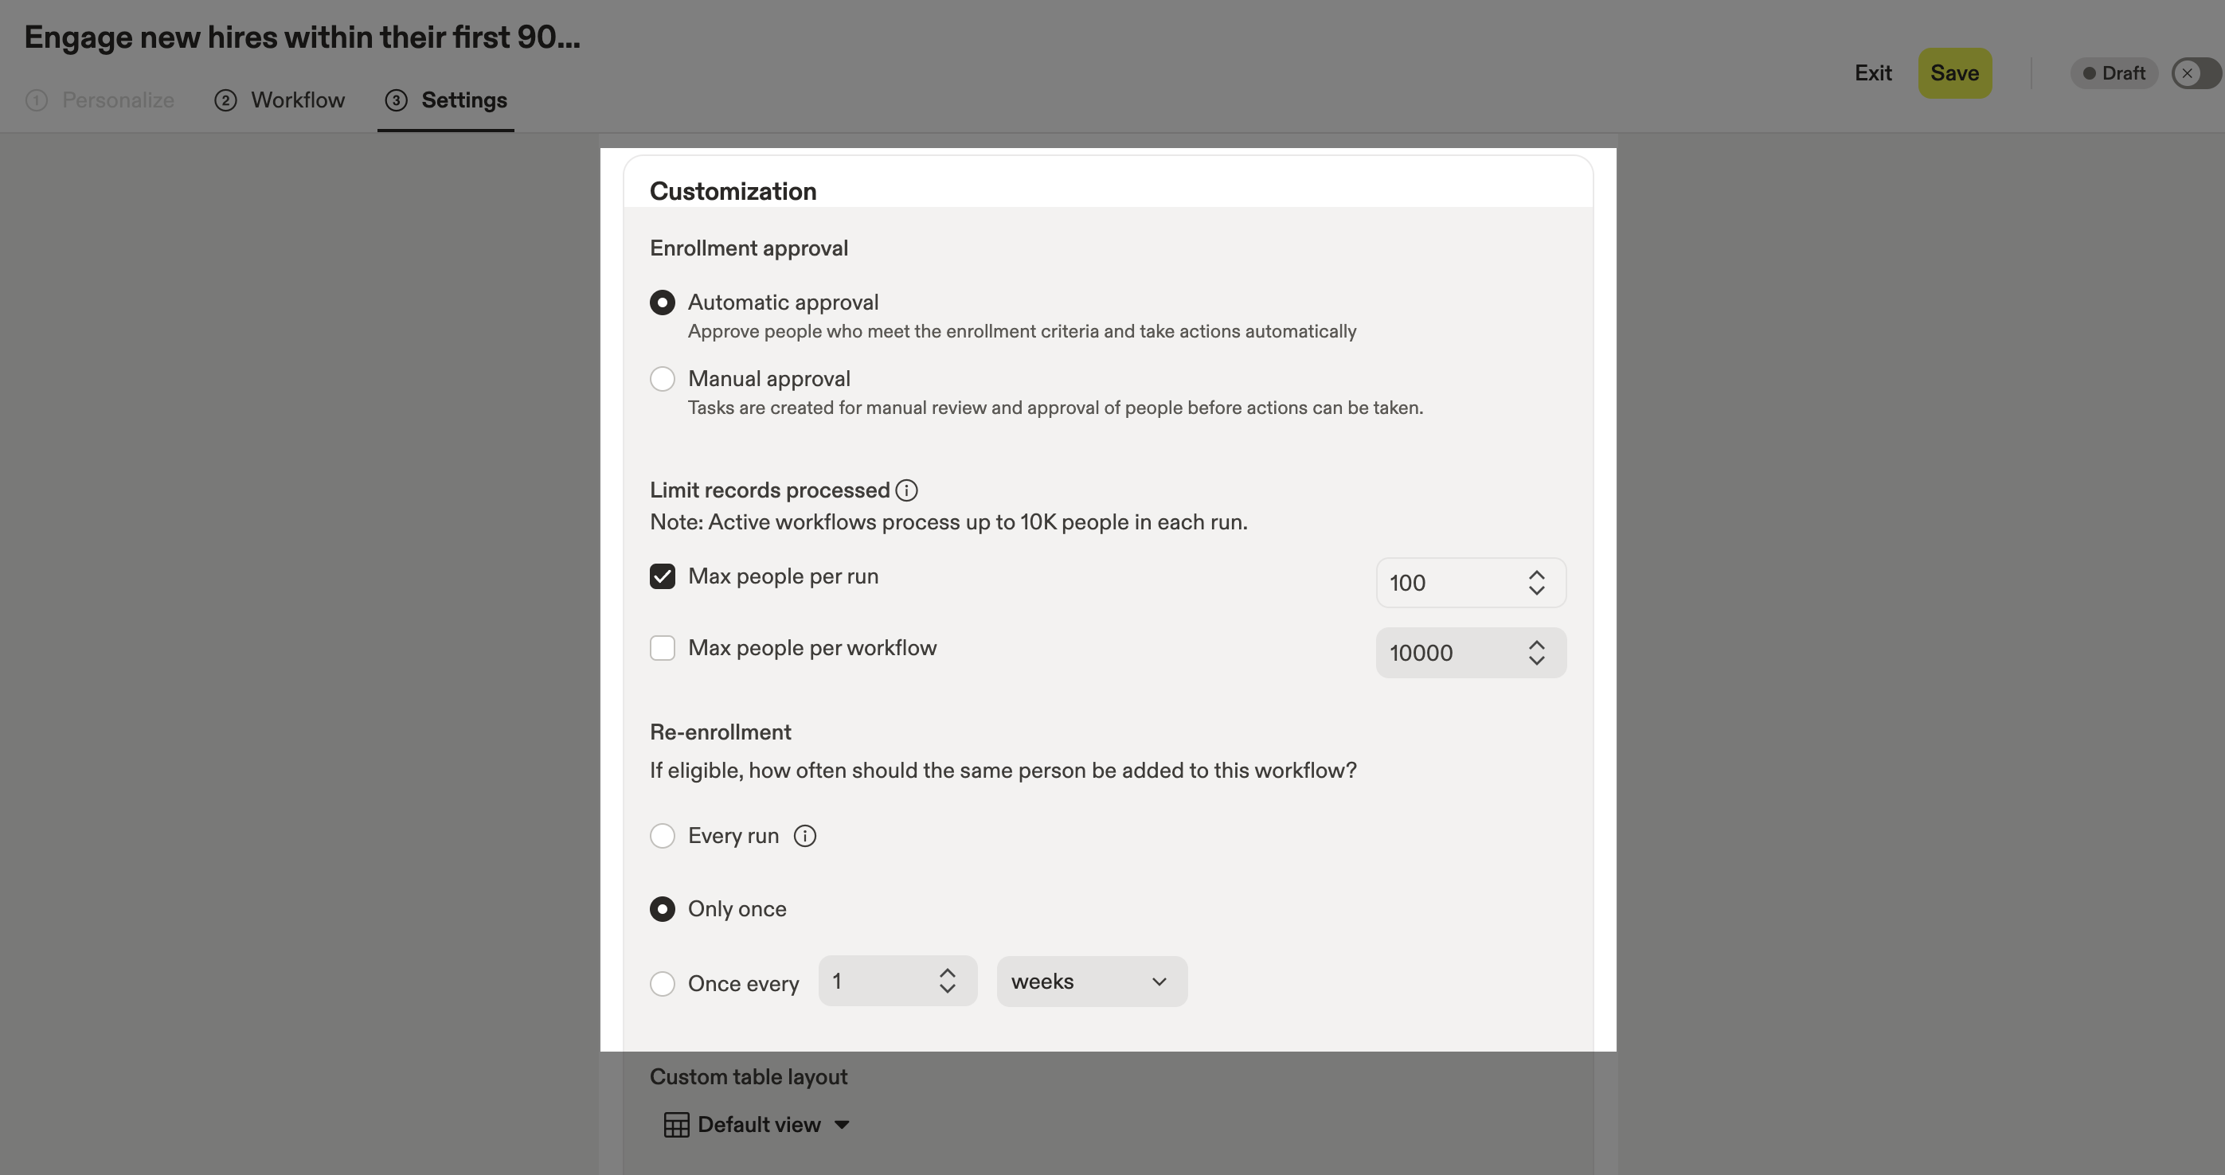Uncheck the Max people per run checkbox
This screenshot has width=2225, height=1175.
663,576
